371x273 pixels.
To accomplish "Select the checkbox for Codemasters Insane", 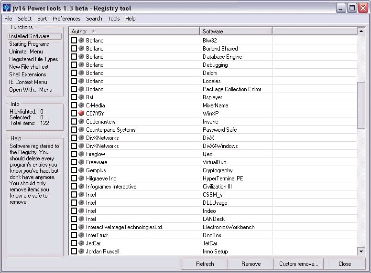I will point(74,121).
